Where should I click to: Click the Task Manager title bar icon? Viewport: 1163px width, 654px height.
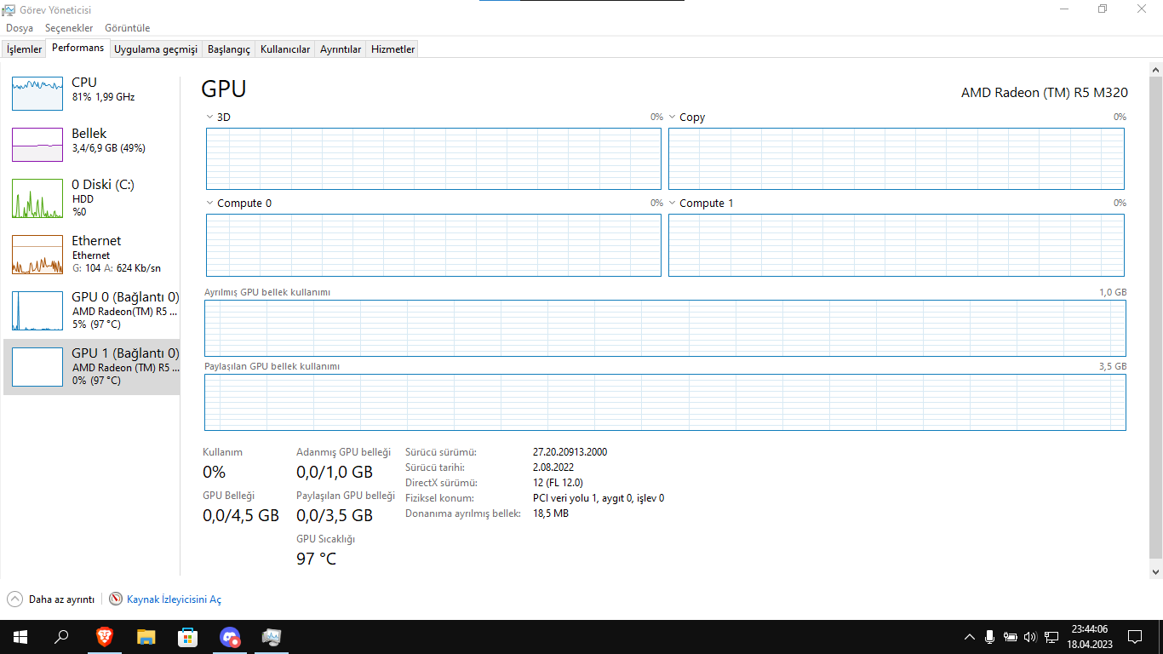[x=10, y=10]
